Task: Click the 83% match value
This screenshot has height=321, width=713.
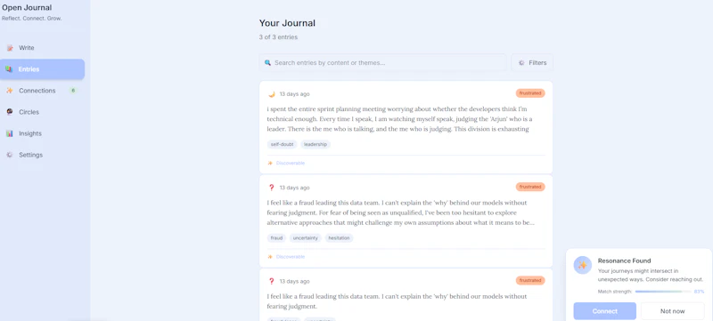Action: (699, 292)
